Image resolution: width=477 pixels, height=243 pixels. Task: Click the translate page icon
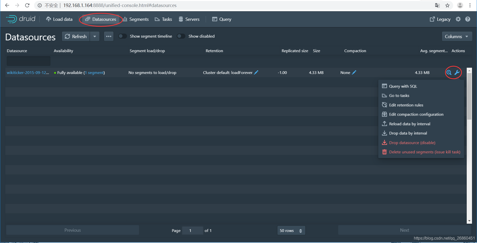pyautogui.click(x=437, y=6)
